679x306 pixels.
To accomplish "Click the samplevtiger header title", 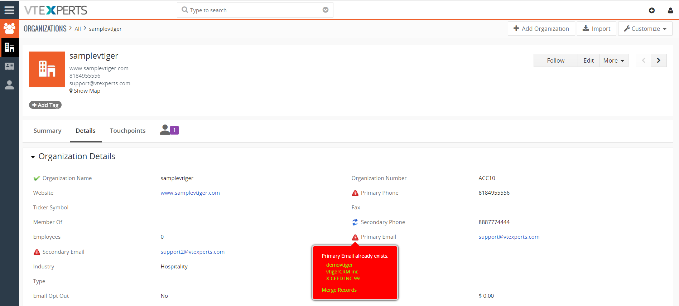I will click(x=94, y=56).
